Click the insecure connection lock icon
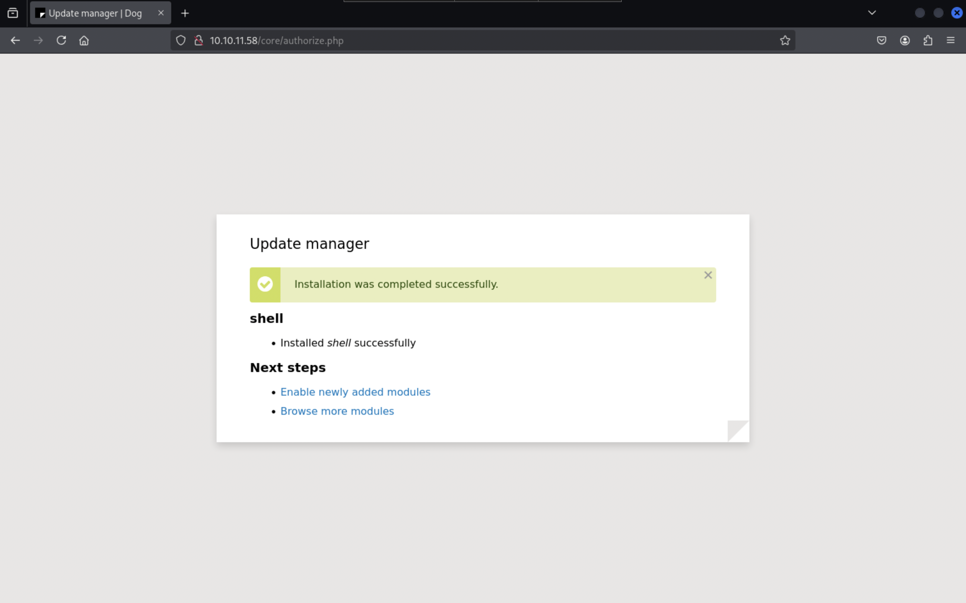Viewport: 966px width, 603px height. (198, 40)
